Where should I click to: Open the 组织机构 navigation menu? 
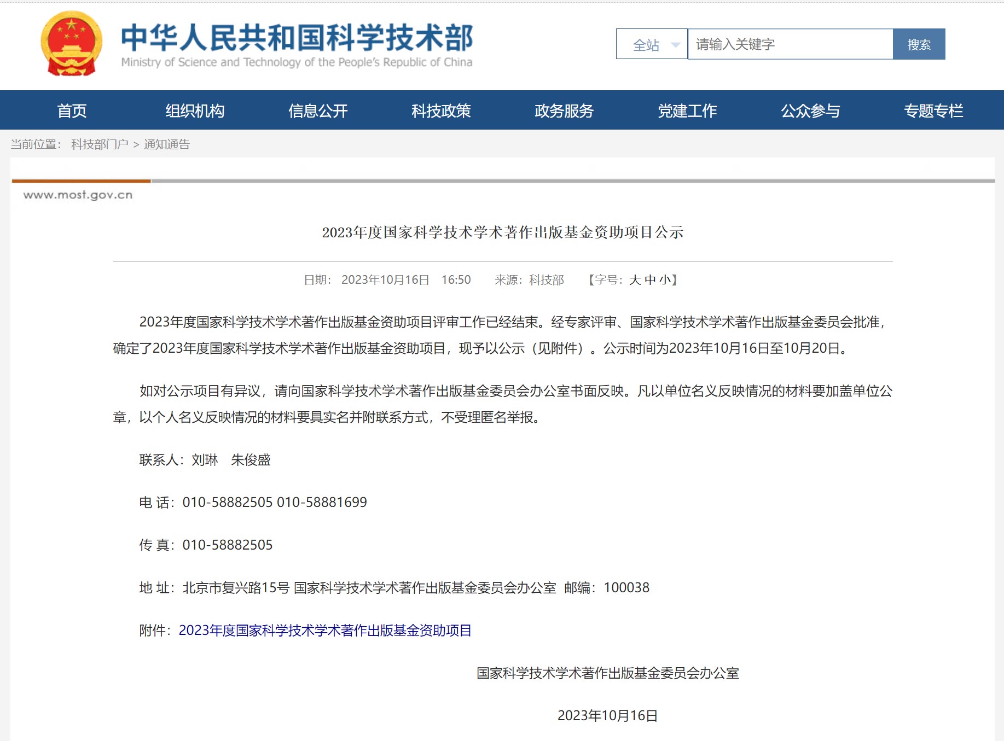pos(195,110)
